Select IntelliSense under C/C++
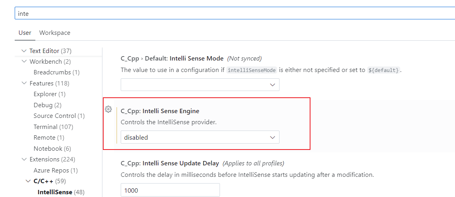 61,192
